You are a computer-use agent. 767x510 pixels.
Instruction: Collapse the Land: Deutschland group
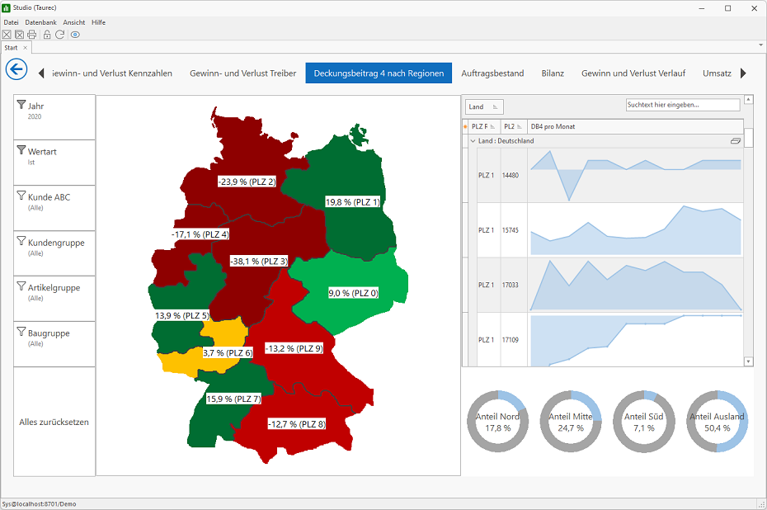pos(473,141)
